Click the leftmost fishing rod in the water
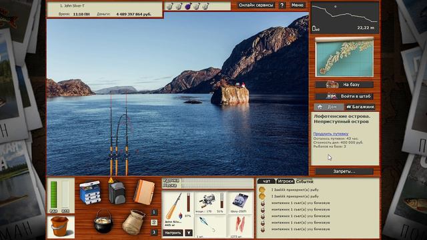This screenshot has width=427, height=240. [x=111, y=134]
